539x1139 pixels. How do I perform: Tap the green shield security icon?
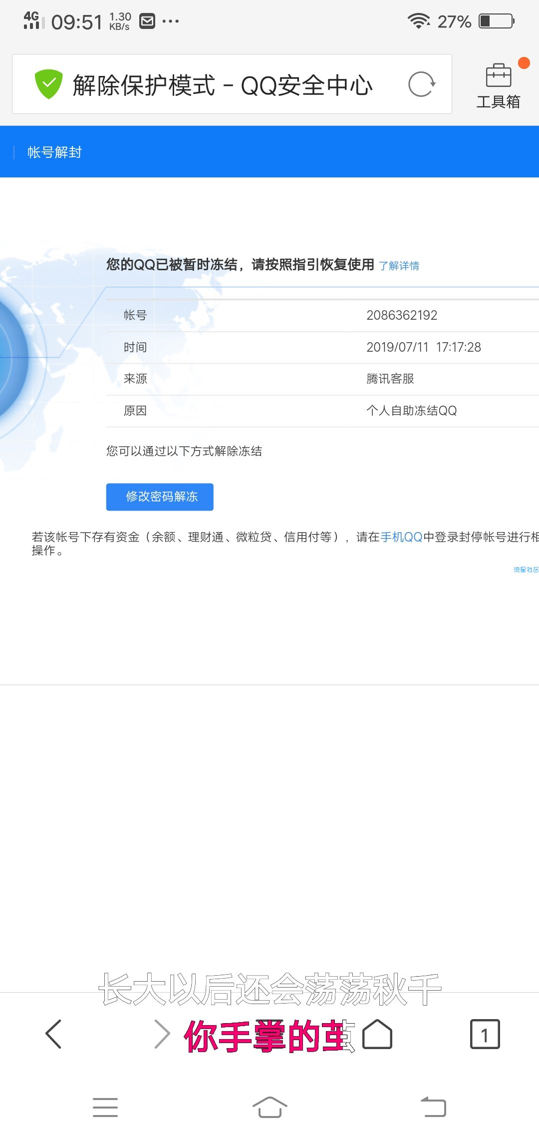click(x=48, y=84)
